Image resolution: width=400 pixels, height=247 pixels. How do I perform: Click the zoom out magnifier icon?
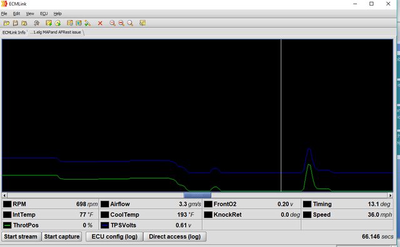coord(121,23)
